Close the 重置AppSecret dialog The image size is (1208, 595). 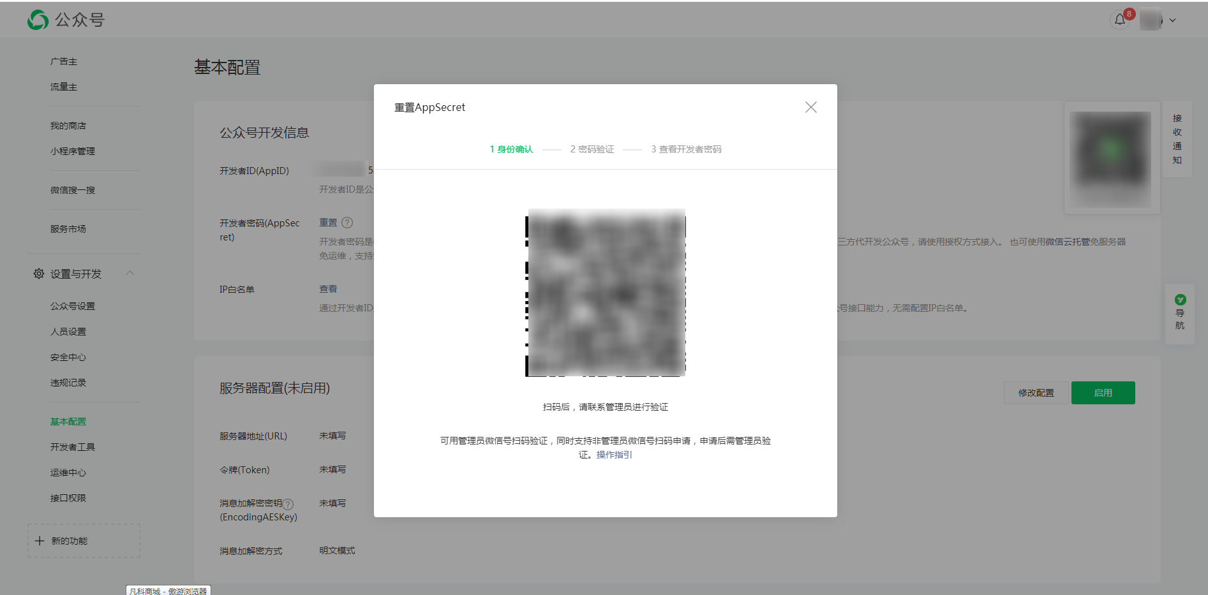[x=810, y=107]
